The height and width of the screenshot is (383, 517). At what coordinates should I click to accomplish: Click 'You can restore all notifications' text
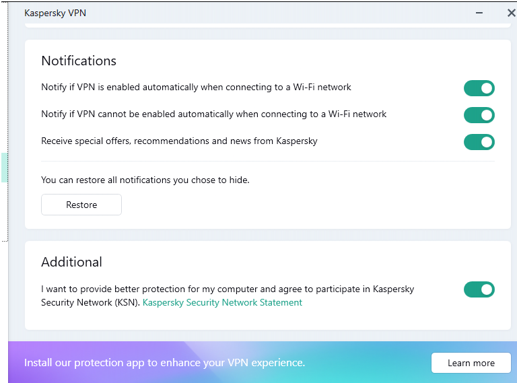(x=145, y=180)
